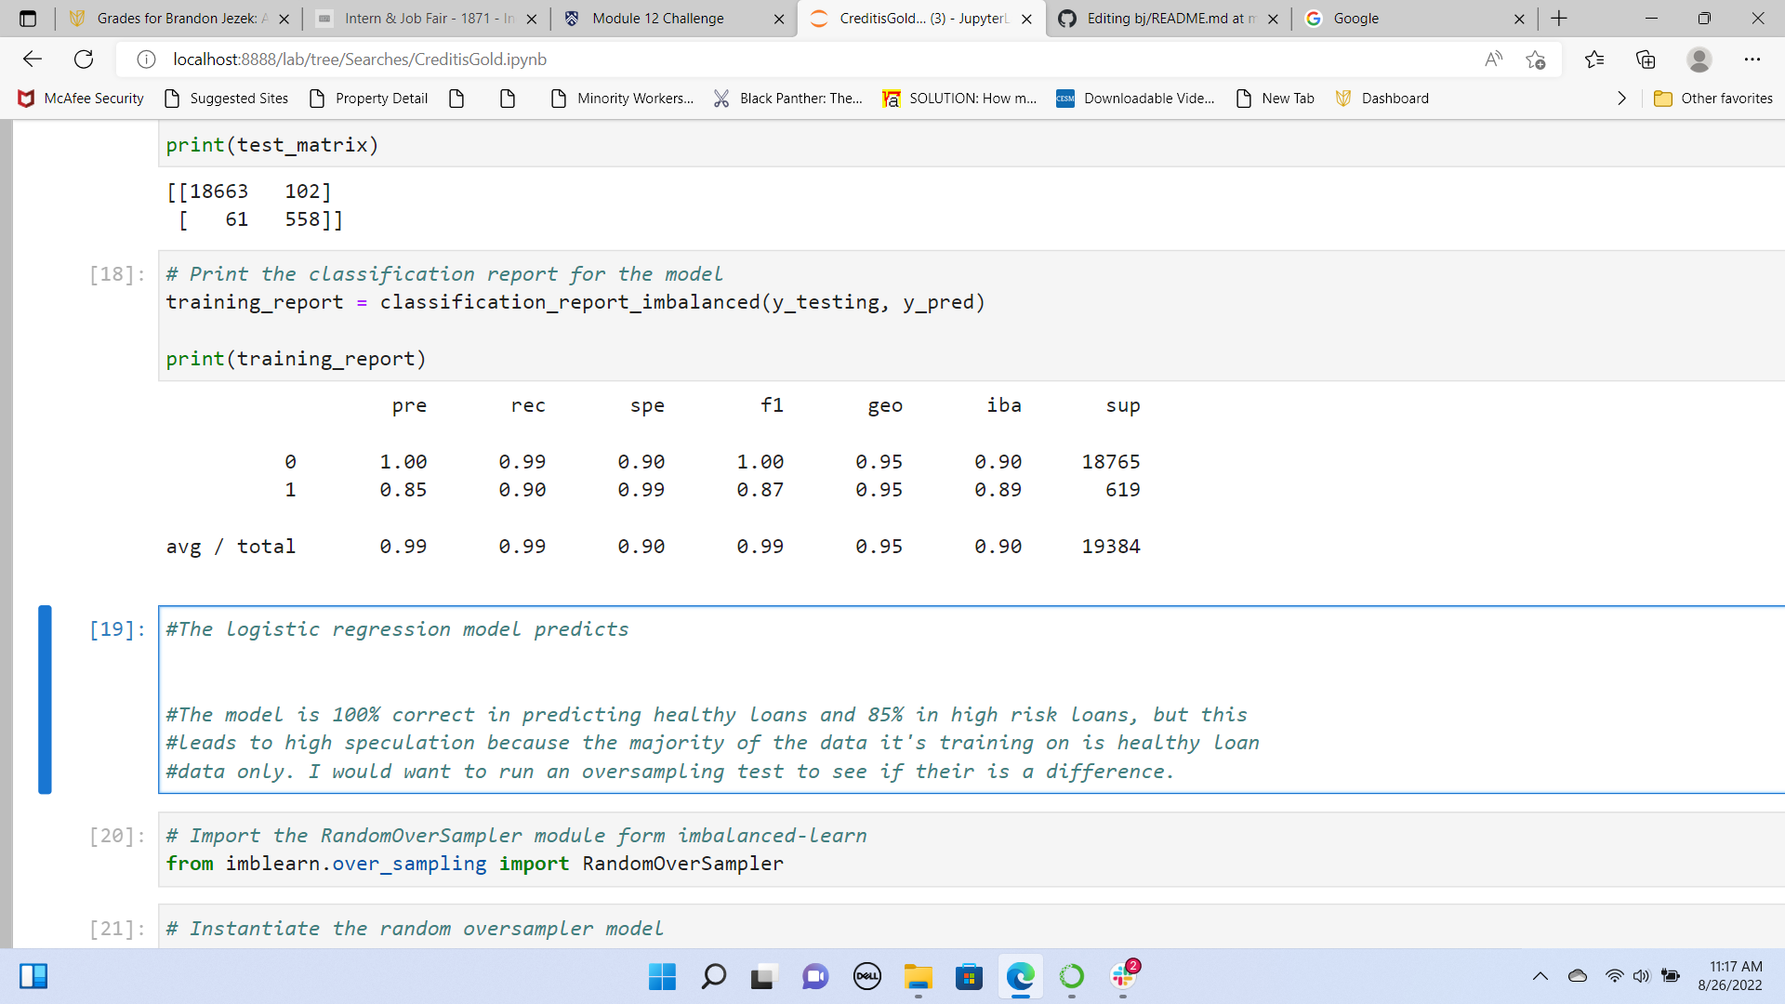Screen dimensions: 1785x1004
Task: Open the Favorites list icon
Action: point(1594,59)
